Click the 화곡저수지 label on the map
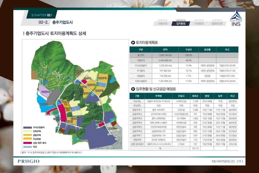The height and width of the screenshot is (173, 259). [x=43, y=104]
